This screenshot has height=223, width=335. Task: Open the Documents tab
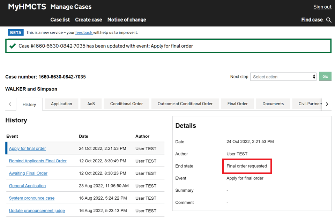(x=273, y=104)
